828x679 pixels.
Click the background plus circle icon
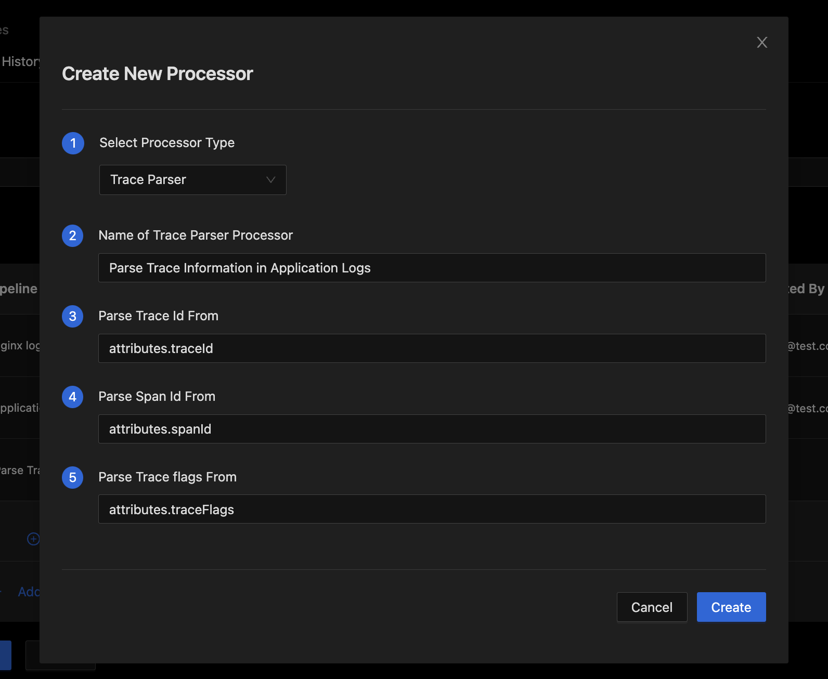[33, 539]
